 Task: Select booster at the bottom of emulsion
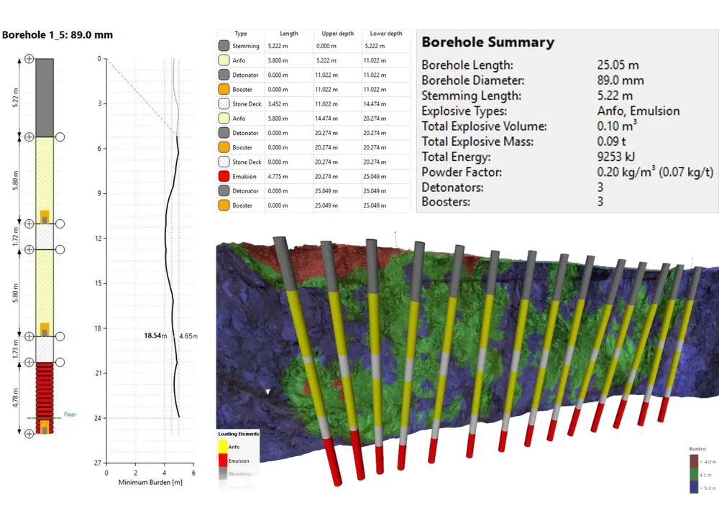[45, 427]
